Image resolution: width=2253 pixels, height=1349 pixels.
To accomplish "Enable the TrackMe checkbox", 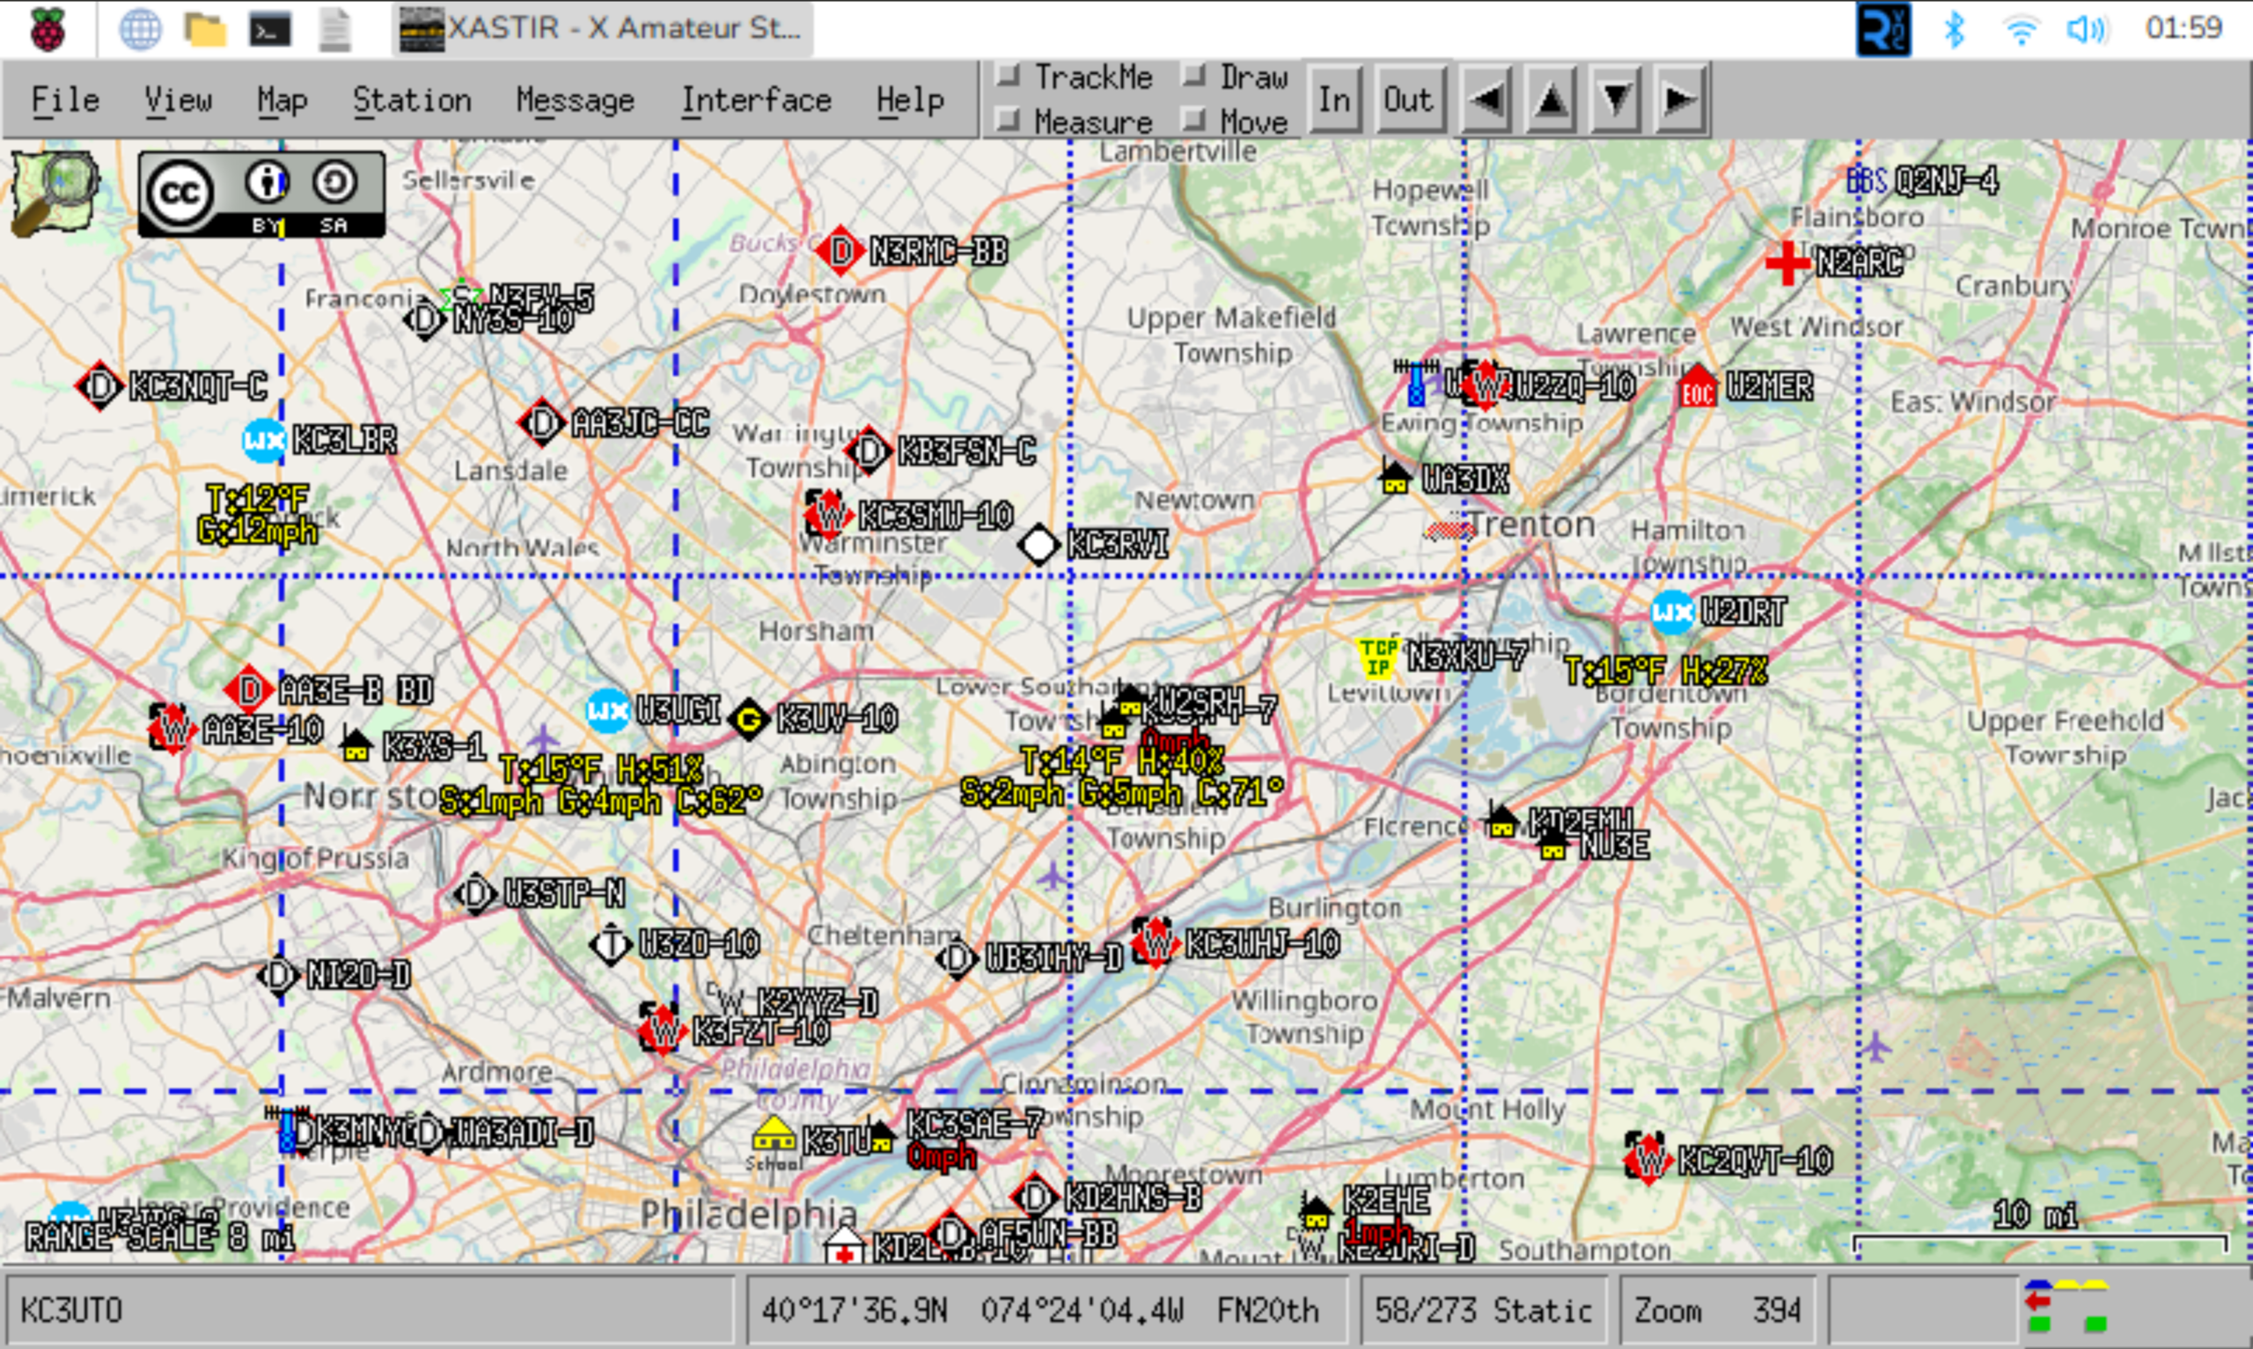I will 1007,76.
